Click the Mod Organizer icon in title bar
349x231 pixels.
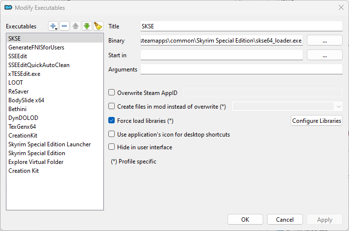(8, 7)
